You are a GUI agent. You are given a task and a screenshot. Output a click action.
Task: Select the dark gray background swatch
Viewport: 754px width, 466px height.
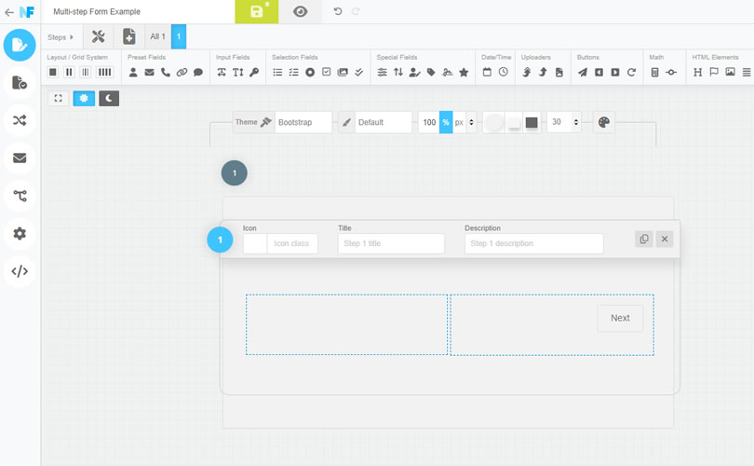coord(532,122)
